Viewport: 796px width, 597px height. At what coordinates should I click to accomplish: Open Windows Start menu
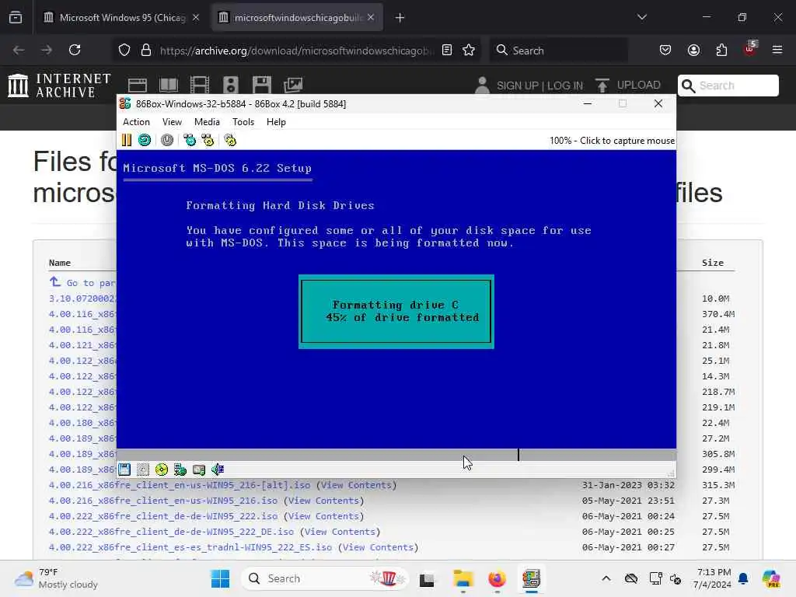pos(220,578)
